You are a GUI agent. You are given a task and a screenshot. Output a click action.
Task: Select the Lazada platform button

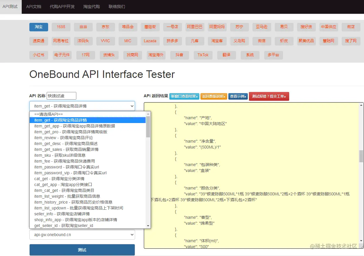[x=150, y=41]
